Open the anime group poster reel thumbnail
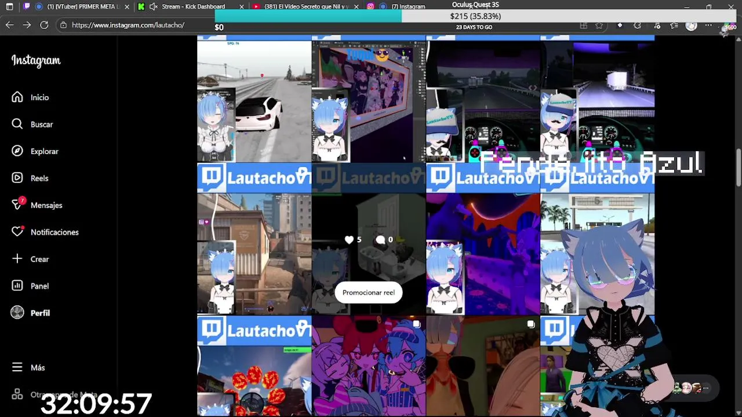The image size is (742, 417). 369,102
